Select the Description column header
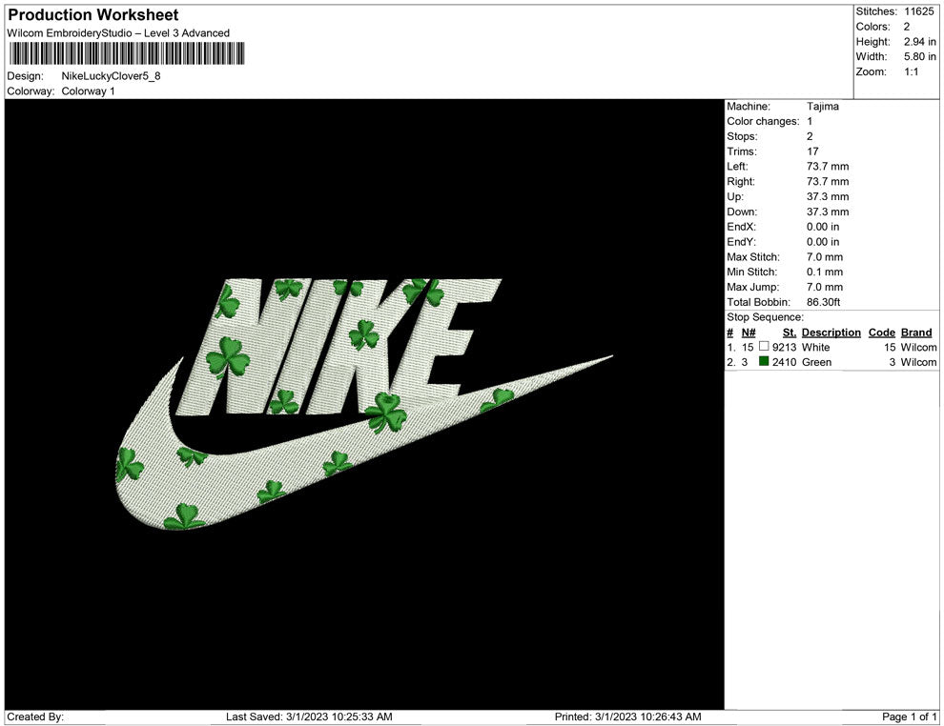The width and height of the screenshot is (944, 726). click(x=831, y=333)
